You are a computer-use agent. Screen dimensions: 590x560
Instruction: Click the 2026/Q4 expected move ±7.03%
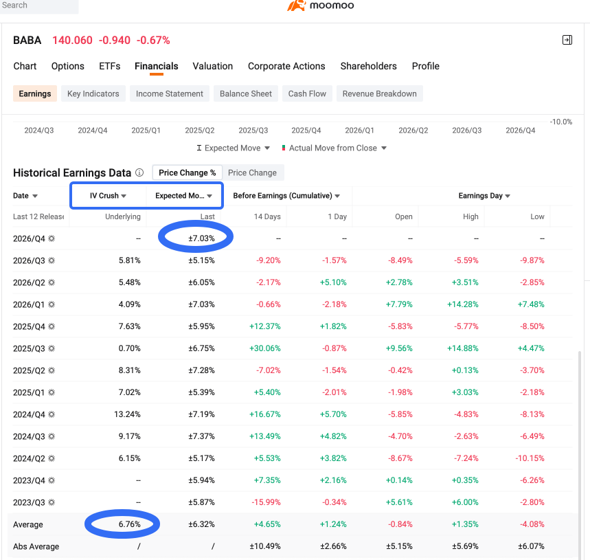coord(201,238)
